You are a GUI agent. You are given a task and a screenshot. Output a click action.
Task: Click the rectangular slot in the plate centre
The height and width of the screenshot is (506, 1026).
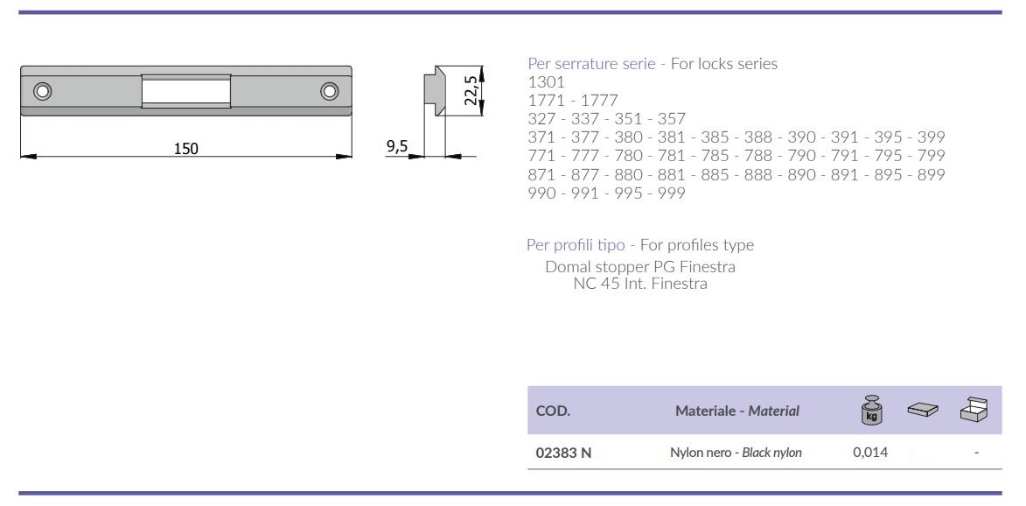point(185,91)
